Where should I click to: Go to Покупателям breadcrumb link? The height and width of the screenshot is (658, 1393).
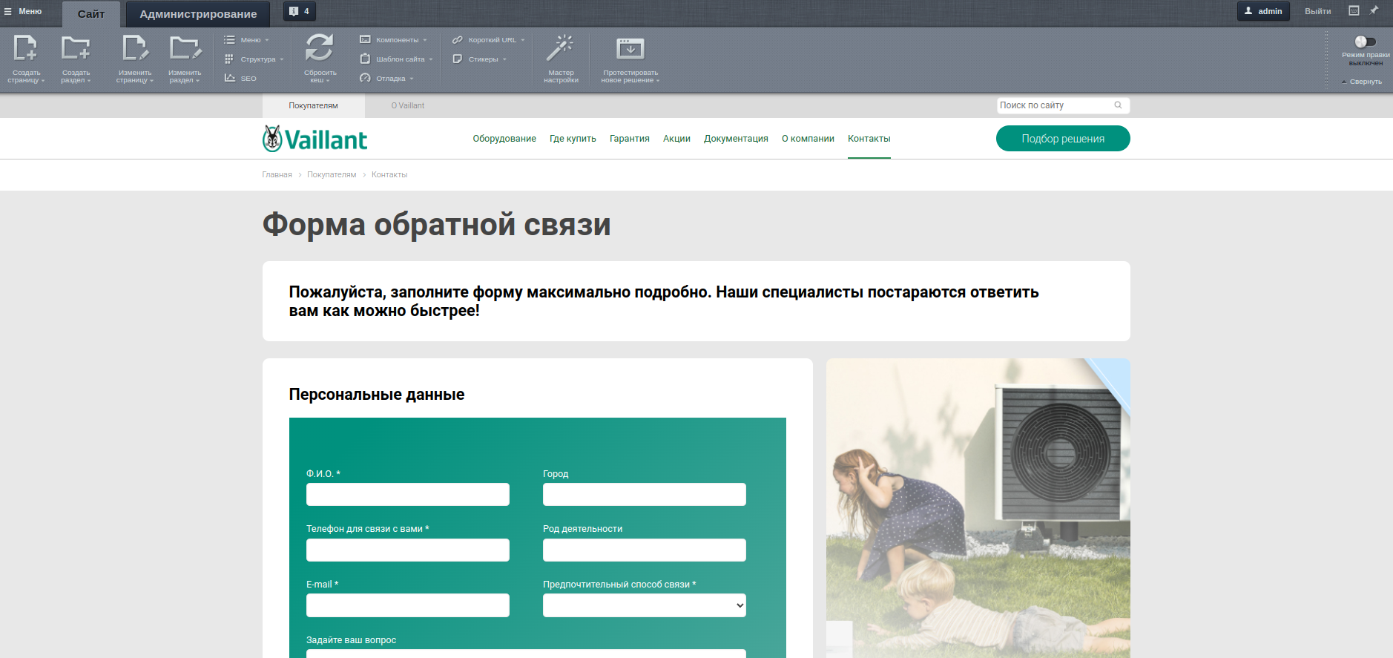pyautogui.click(x=332, y=175)
